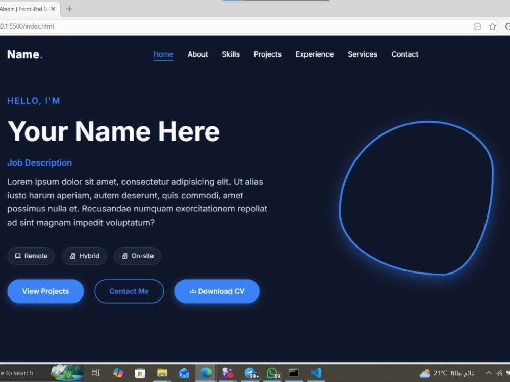
Task: Navigate to Projects in the navbar
Action: pyautogui.click(x=267, y=54)
